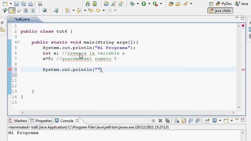
Task: Expand the External Tools dropdown arrow
Action: click(161, 4)
